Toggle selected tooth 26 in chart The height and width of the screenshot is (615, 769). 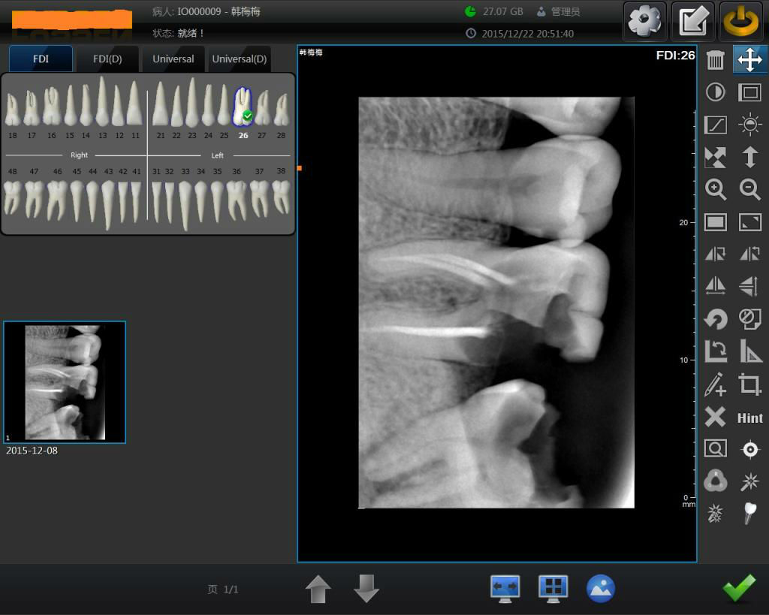coord(243,107)
